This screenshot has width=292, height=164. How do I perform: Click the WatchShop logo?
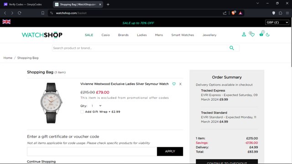42,35
